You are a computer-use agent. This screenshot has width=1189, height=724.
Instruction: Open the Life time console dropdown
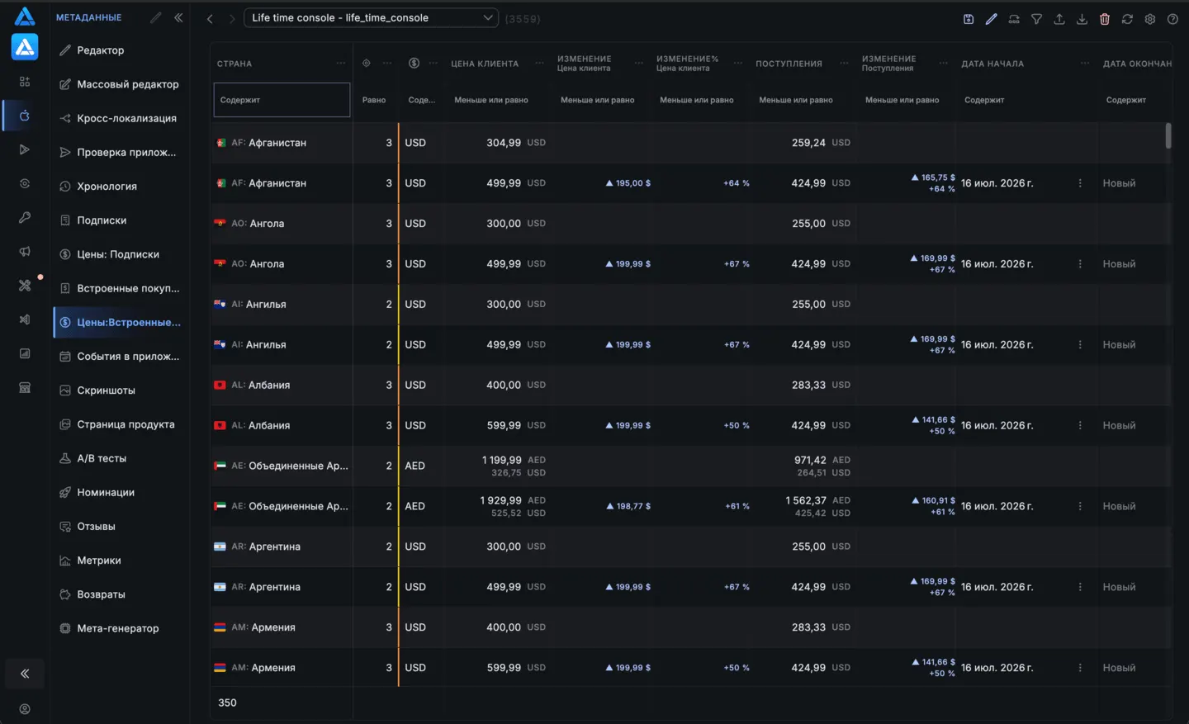pyautogui.click(x=371, y=17)
